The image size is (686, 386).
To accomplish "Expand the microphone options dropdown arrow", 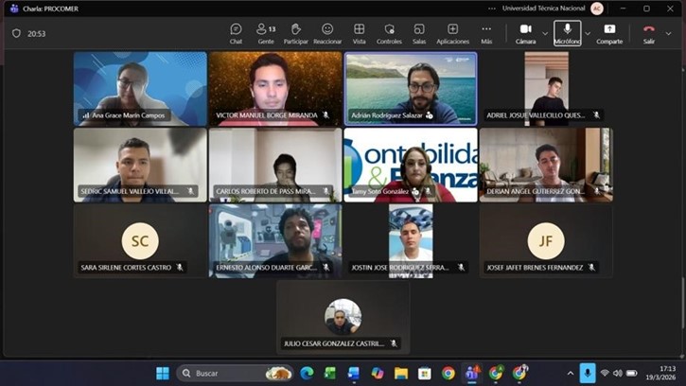I will coord(588,33).
